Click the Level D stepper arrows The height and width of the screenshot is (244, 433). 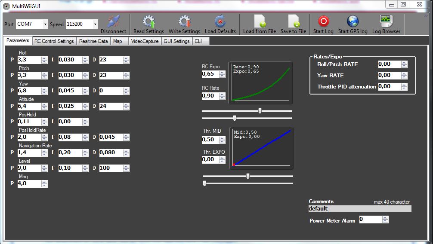(126, 168)
